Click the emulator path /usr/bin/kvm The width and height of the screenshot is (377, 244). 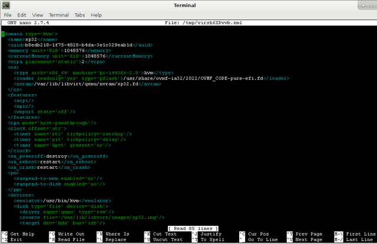coord(61,200)
